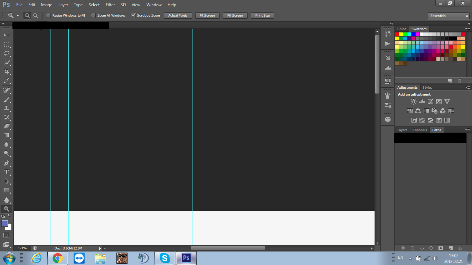Image resolution: width=472 pixels, height=265 pixels.
Task: Switch to the Layers tab
Action: [402, 130]
